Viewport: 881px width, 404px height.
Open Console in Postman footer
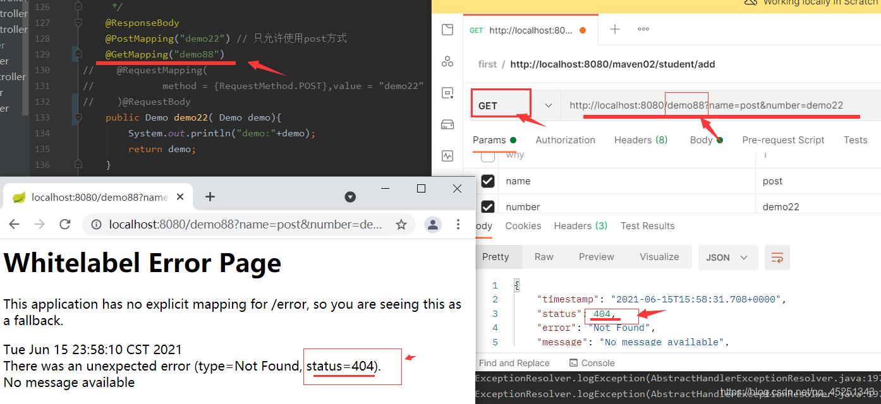(x=592, y=363)
